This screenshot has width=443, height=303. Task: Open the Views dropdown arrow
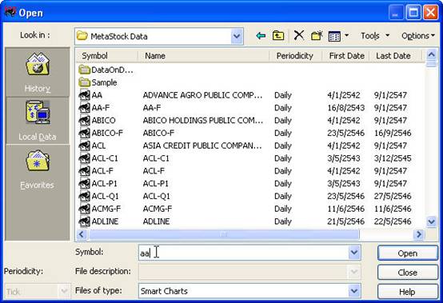(346, 36)
